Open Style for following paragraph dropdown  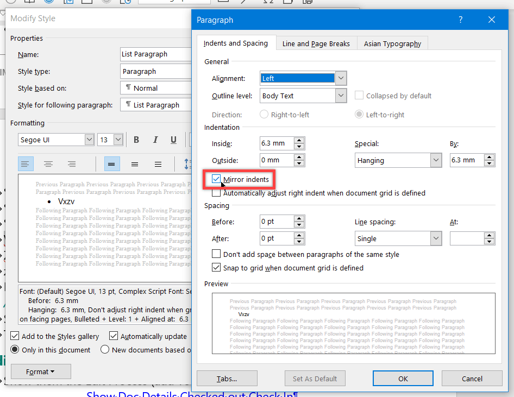point(156,105)
